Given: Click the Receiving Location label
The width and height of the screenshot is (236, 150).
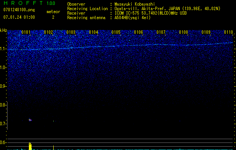Looking at the screenshot, I should pyautogui.click(x=87, y=9).
